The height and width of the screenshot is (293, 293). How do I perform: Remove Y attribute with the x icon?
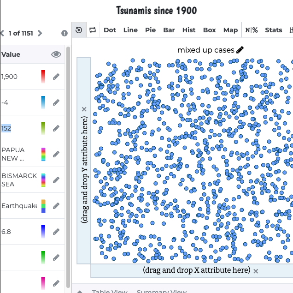pos(84,109)
